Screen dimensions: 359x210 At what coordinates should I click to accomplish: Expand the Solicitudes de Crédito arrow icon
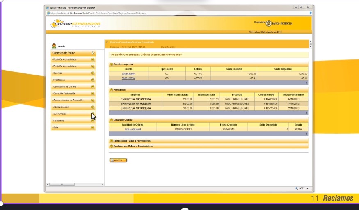[x=93, y=87]
